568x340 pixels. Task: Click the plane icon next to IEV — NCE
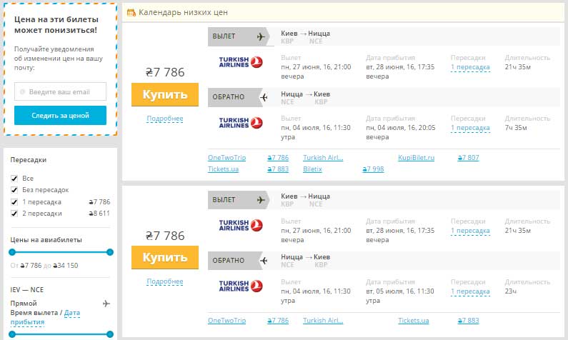106,304
